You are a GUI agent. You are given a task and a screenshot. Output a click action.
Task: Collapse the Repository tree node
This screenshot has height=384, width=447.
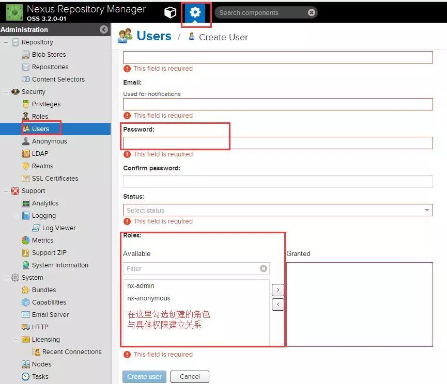6,42
